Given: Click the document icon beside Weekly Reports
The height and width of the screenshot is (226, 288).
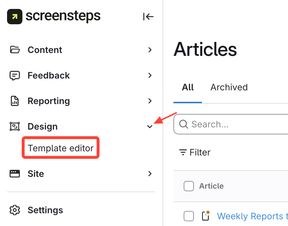Looking at the screenshot, I should click(205, 216).
